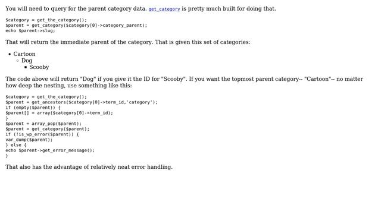This screenshot has width=381, height=214.
Task: Click the var_dump($parent) code line
Action: click(x=29, y=140)
